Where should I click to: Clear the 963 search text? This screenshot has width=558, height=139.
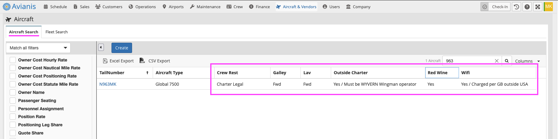[x=497, y=61]
